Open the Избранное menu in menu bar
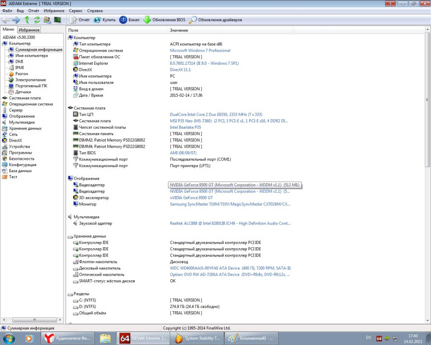 (54, 11)
